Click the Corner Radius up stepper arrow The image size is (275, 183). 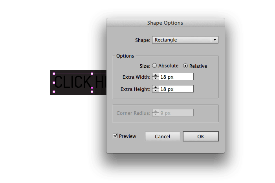point(156,111)
